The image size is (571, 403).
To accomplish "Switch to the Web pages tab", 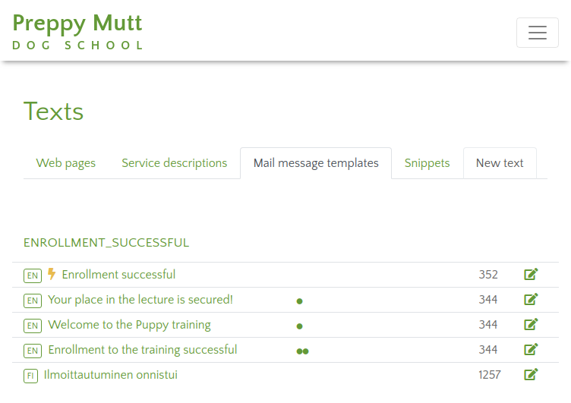I will coord(66,163).
